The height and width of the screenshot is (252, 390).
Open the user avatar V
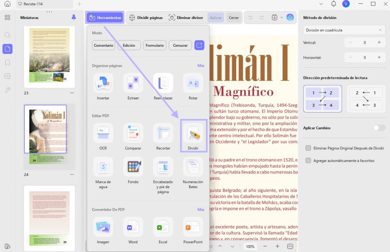[x=346, y=4]
